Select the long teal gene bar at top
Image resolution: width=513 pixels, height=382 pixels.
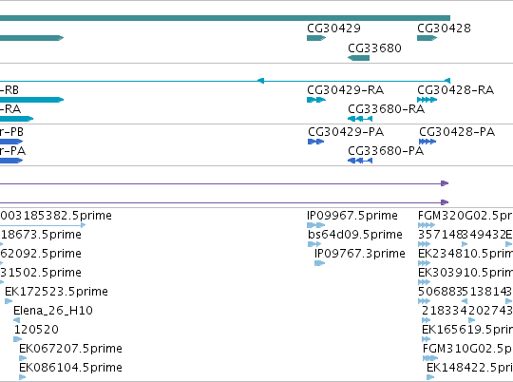click(x=225, y=18)
